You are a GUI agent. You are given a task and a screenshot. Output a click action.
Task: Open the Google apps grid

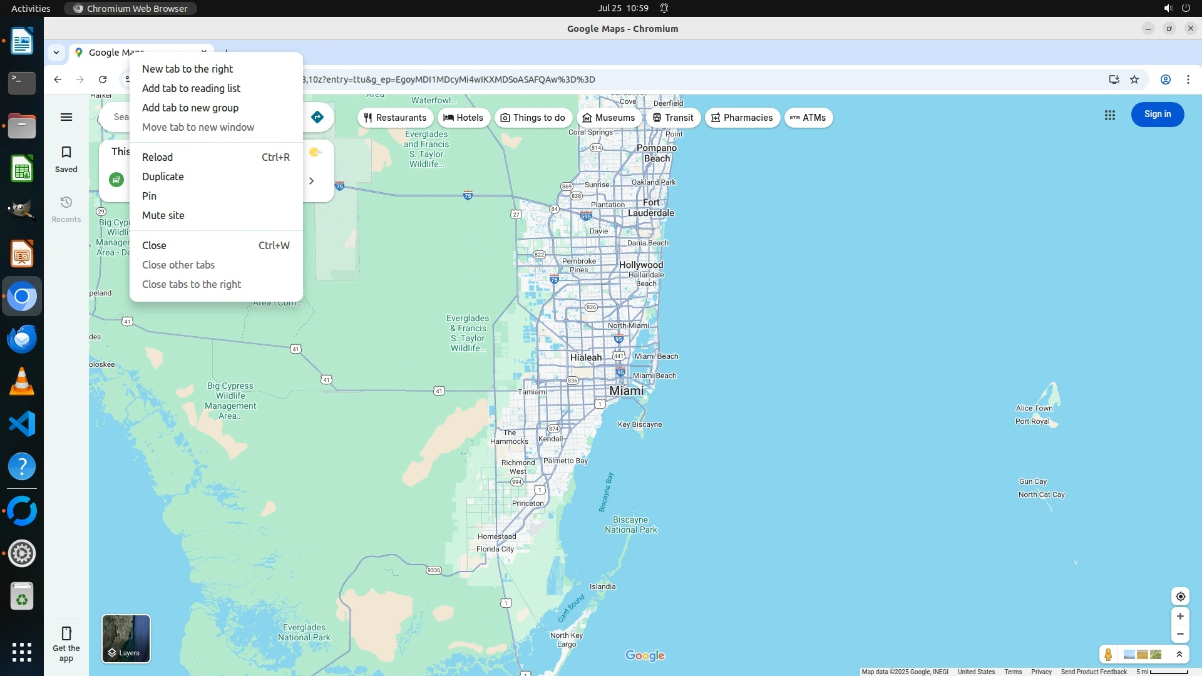1109,115
